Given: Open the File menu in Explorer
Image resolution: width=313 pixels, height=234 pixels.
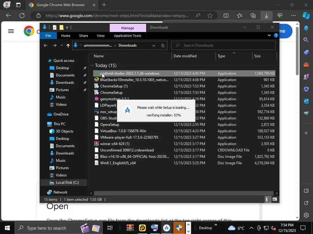Looking at the screenshot, I should 48,36.
